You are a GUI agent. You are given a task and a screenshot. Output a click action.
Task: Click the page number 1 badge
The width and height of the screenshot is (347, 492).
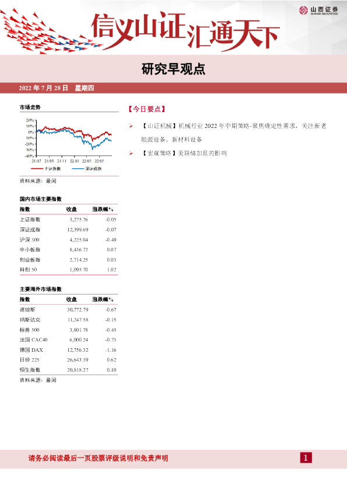(306, 458)
